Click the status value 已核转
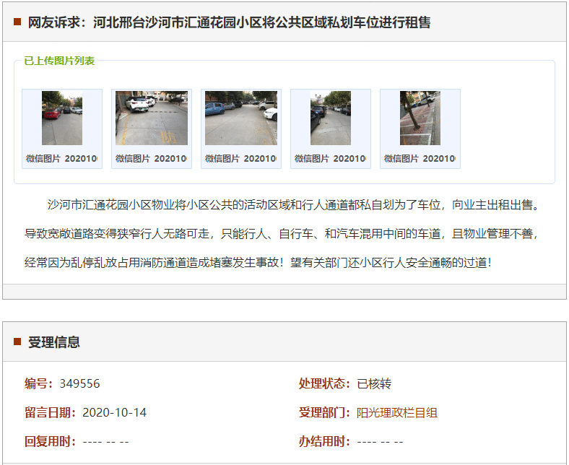The width and height of the screenshot is (569, 465). click(x=374, y=383)
